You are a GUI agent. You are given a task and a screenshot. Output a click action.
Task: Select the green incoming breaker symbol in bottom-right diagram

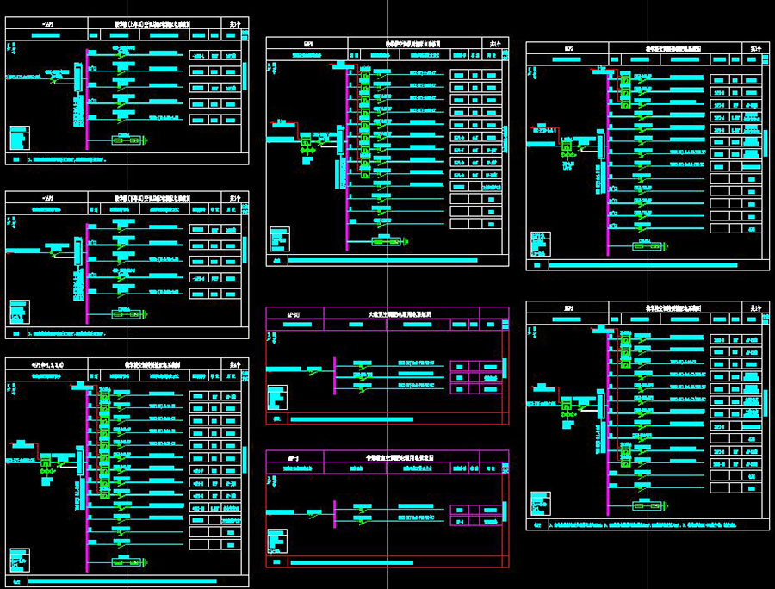(567, 406)
